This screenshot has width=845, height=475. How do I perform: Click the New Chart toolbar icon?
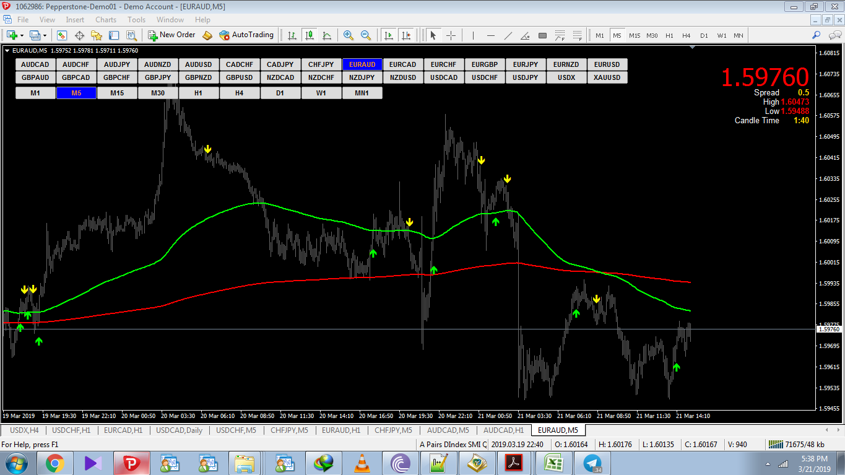coord(12,35)
